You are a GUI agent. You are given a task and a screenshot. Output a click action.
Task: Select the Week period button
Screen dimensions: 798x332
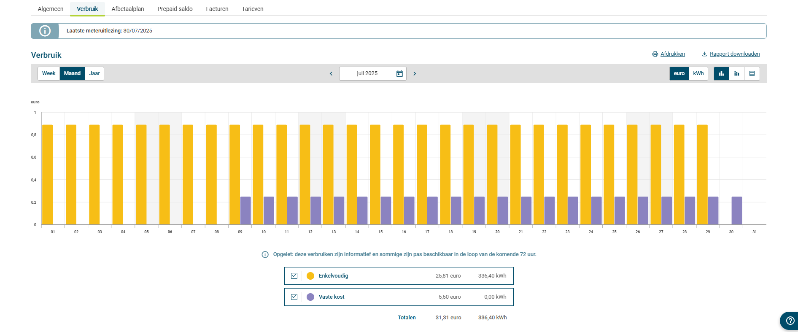pyautogui.click(x=49, y=73)
